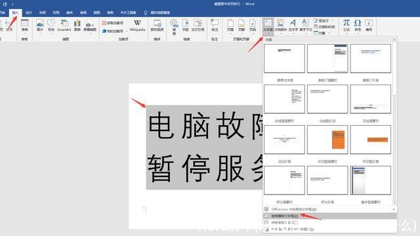The image size is (420, 236).
Task: Click the quick access refresh/redo icon
Action: pyautogui.click(x=5, y=4)
